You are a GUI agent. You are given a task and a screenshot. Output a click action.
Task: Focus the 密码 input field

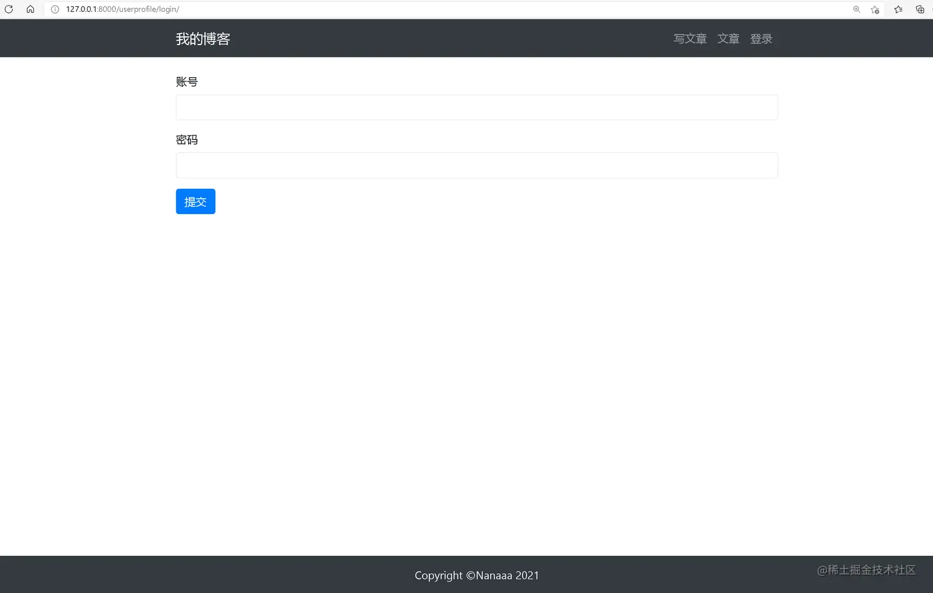pos(476,165)
